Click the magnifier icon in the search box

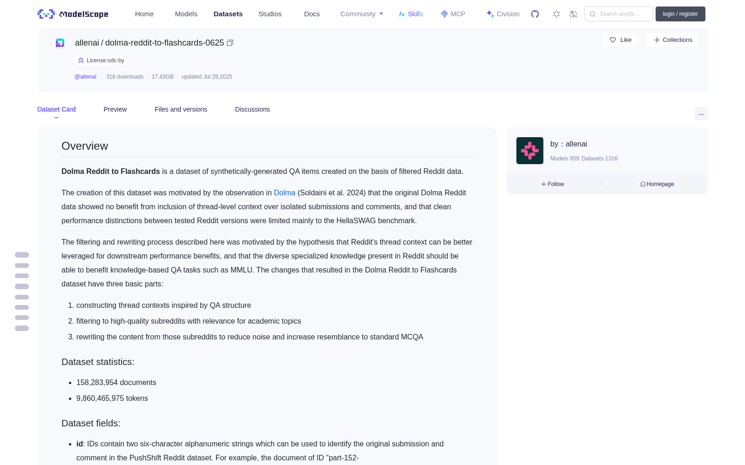[593, 14]
